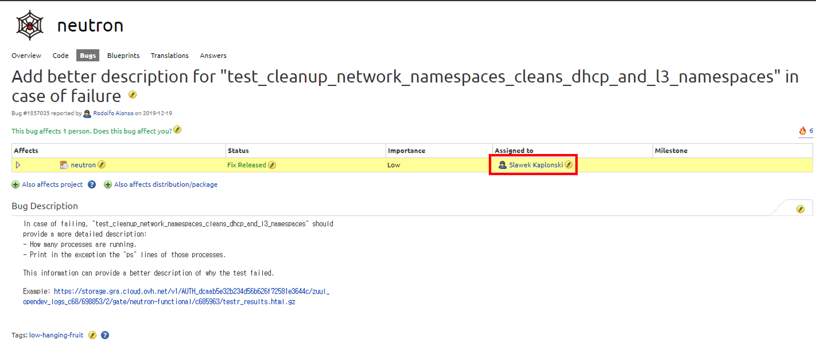
Task: Open help icon beside Also affects project
Action: tap(92, 185)
